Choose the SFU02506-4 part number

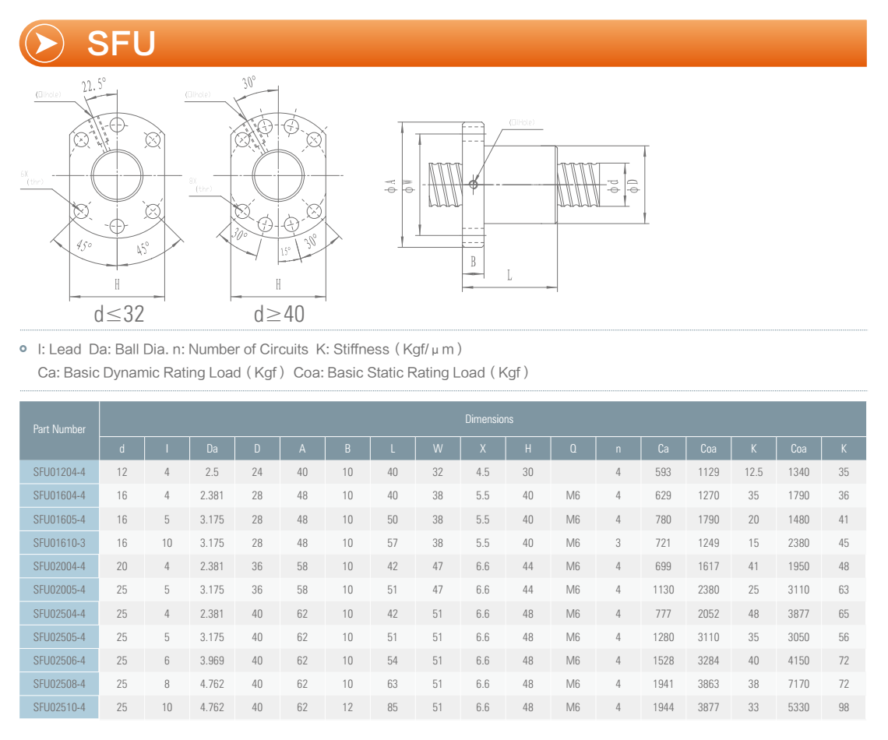point(59,661)
